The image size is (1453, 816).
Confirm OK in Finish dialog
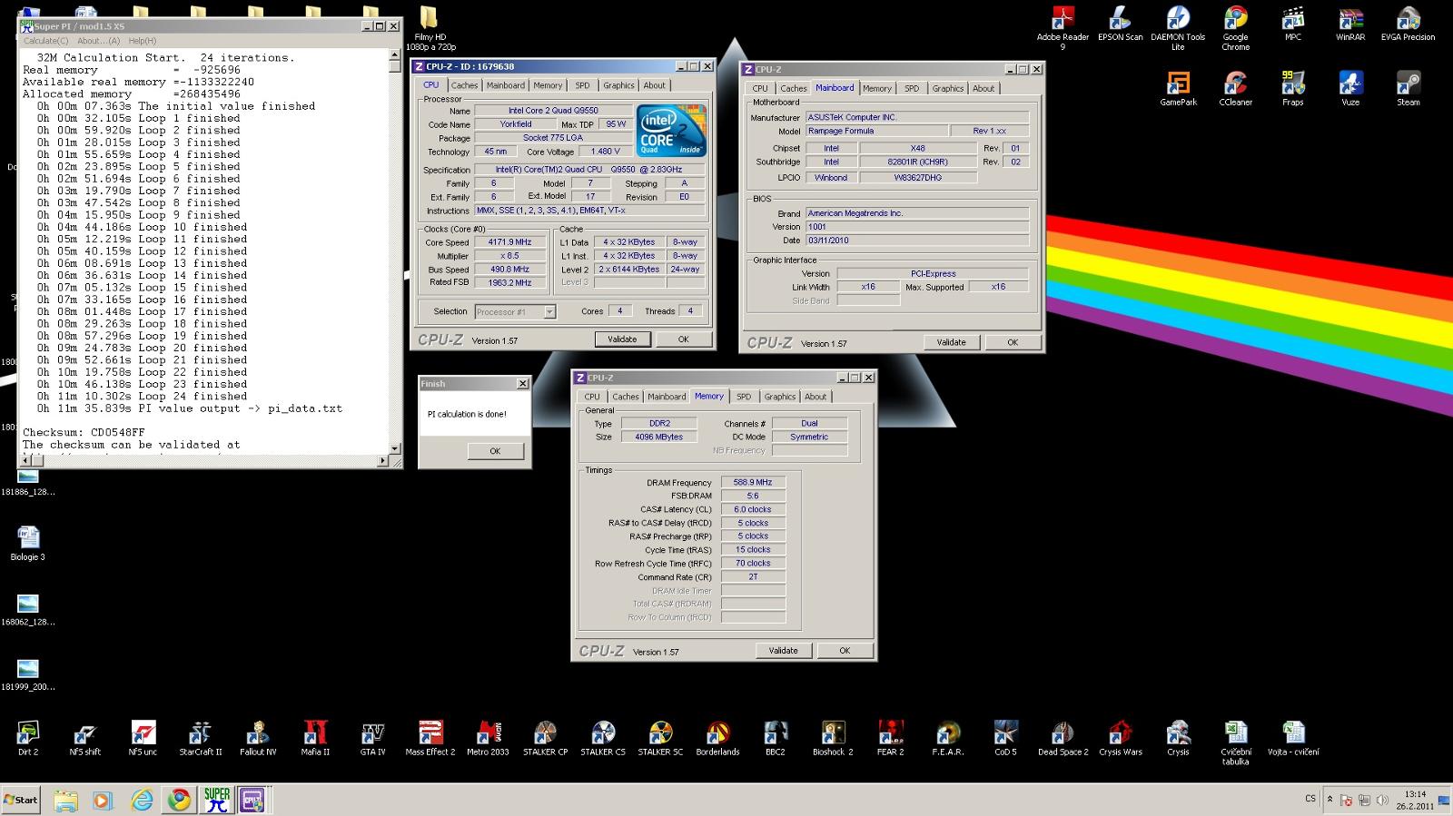tap(495, 451)
